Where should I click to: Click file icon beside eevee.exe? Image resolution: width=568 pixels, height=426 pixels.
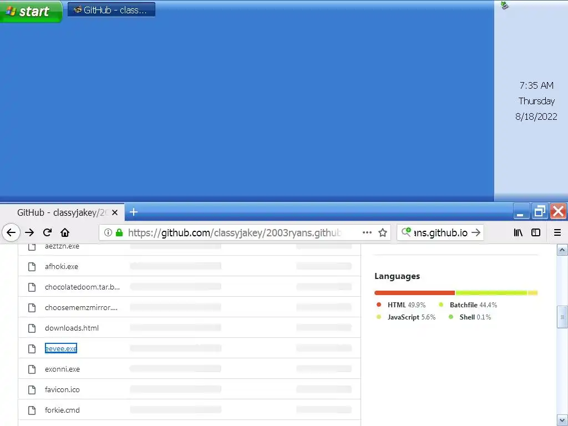pos(32,348)
